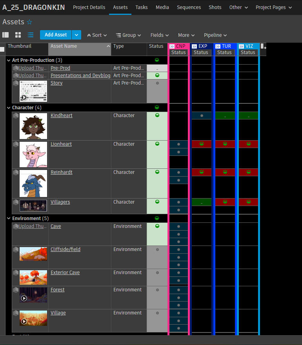This screenshot has width=302, height=345.
Task: Click the asset cube icon for Village
Action: click(x=16, y=313)
